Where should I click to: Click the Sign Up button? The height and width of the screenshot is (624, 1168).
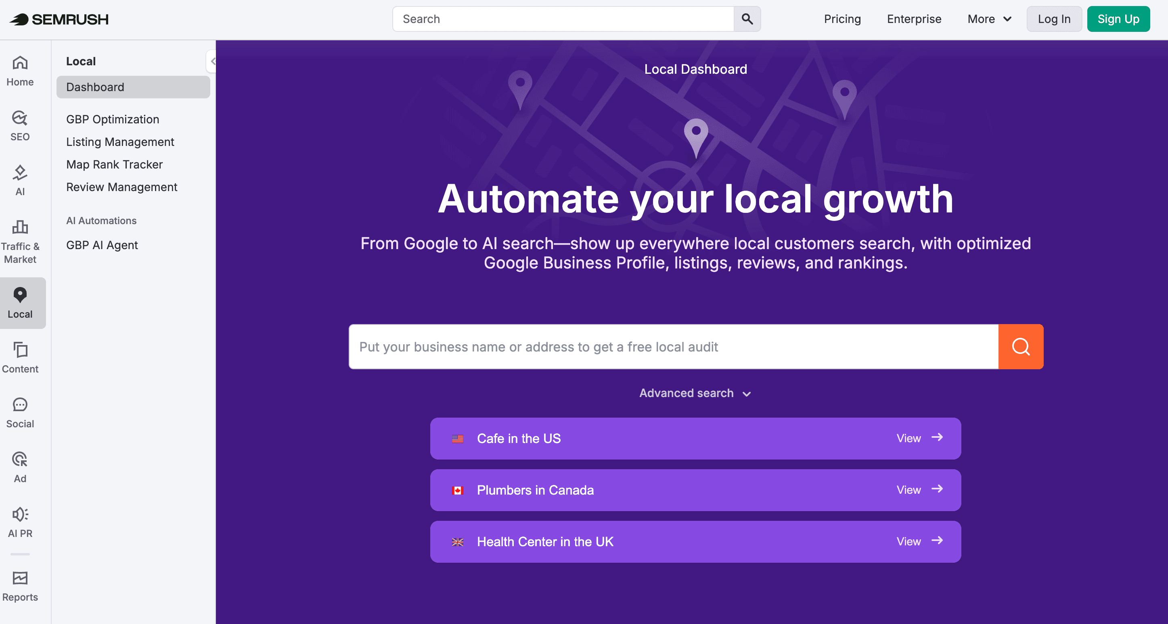pos(1118,19)
